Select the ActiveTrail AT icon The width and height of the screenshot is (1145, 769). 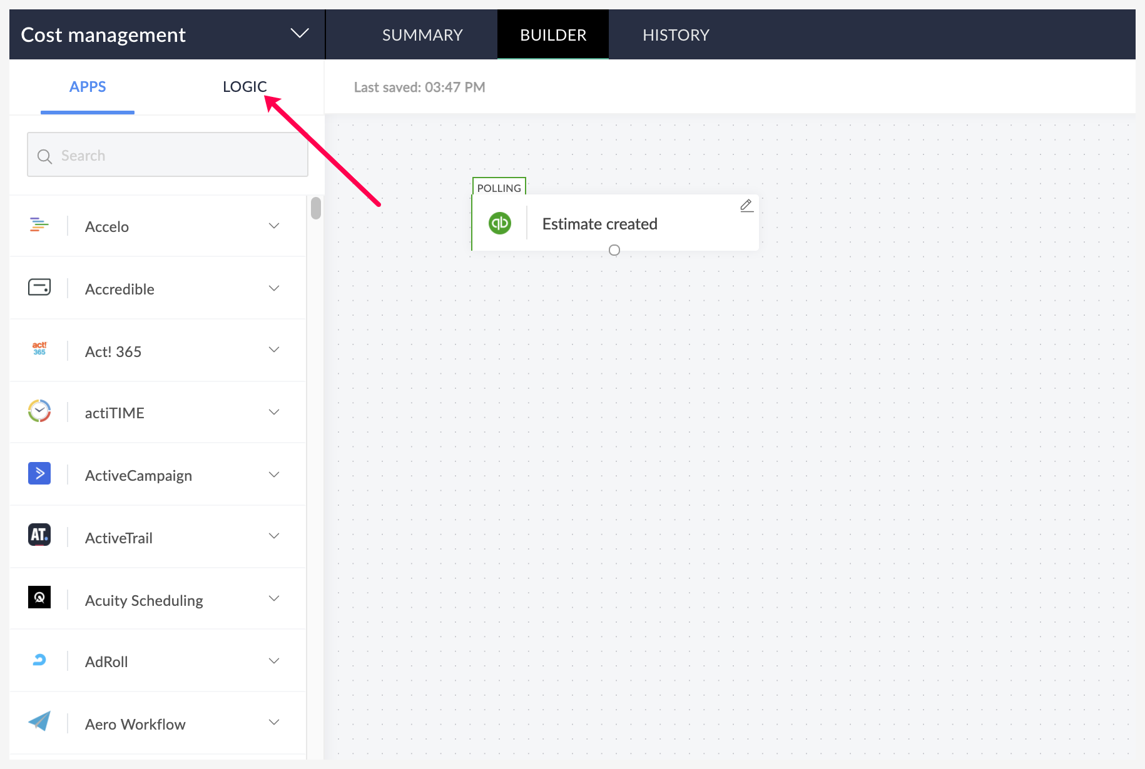pos(39,535)
